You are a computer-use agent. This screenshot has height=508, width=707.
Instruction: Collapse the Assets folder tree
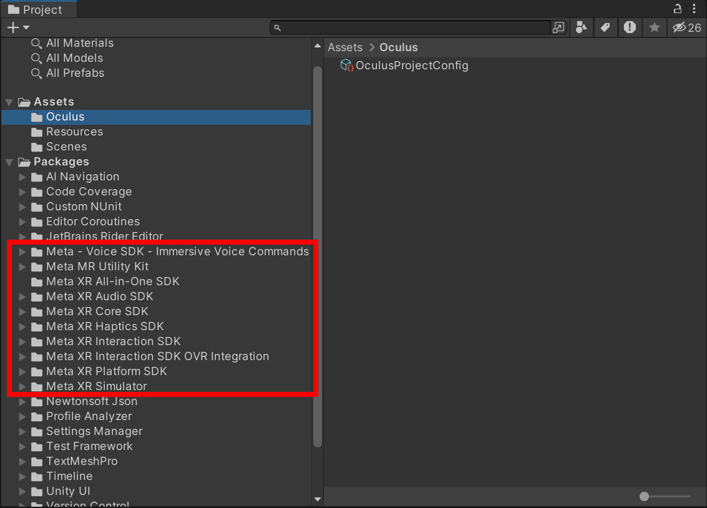[x=9, y=102]
